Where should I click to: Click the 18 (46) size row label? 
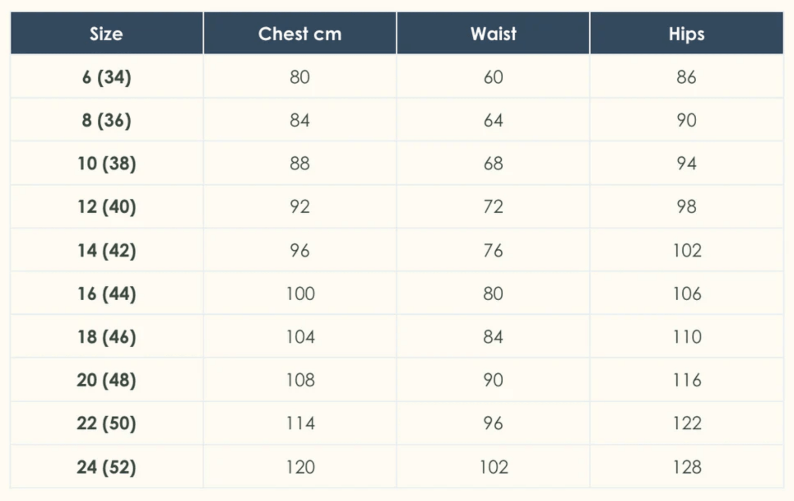107,337
